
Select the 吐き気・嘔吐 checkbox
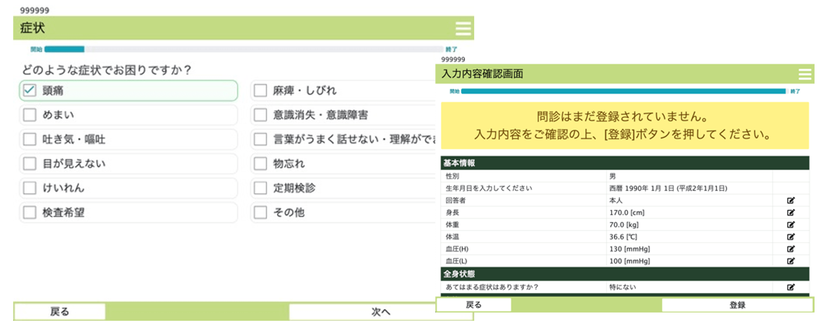pyautogui.click(x=30, y=139)
